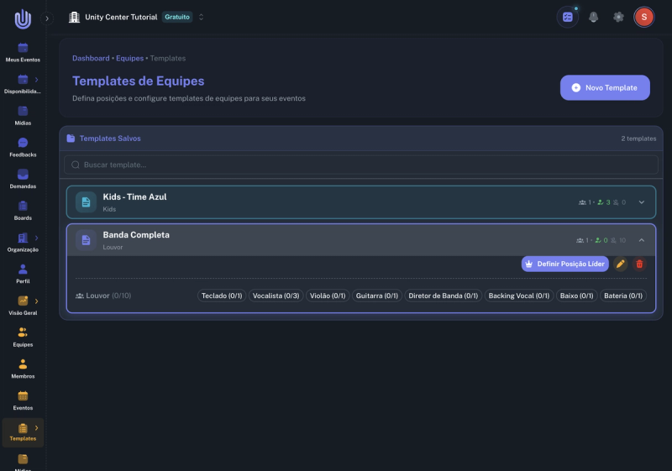The width and height of the screenshot is (672, 471).
Task: Delete Banda Completa with the trash icon
Action: coord(639,264)
